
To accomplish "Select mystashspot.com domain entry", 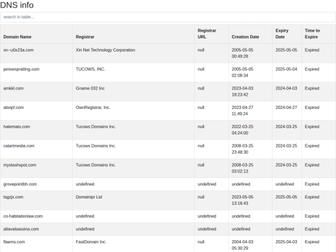I will pos(20,165).
